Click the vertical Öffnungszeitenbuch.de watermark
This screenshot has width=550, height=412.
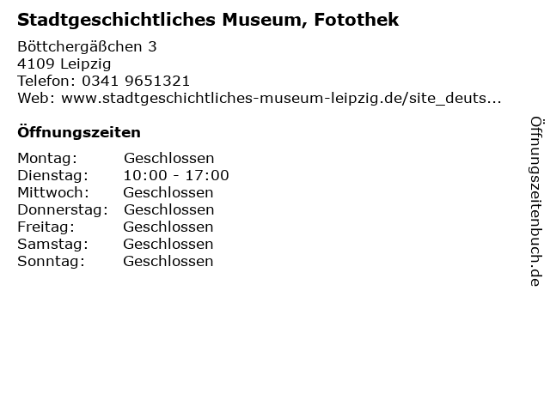pyautogui.click(x=537, y=202)
